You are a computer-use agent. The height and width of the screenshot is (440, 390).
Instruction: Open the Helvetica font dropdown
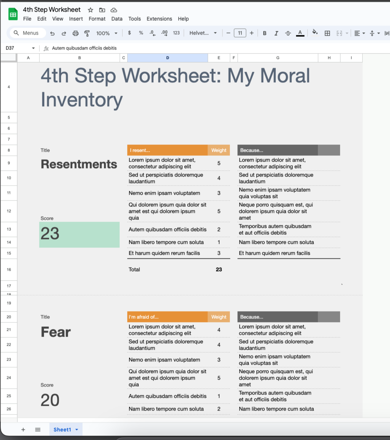pos(202,33)
